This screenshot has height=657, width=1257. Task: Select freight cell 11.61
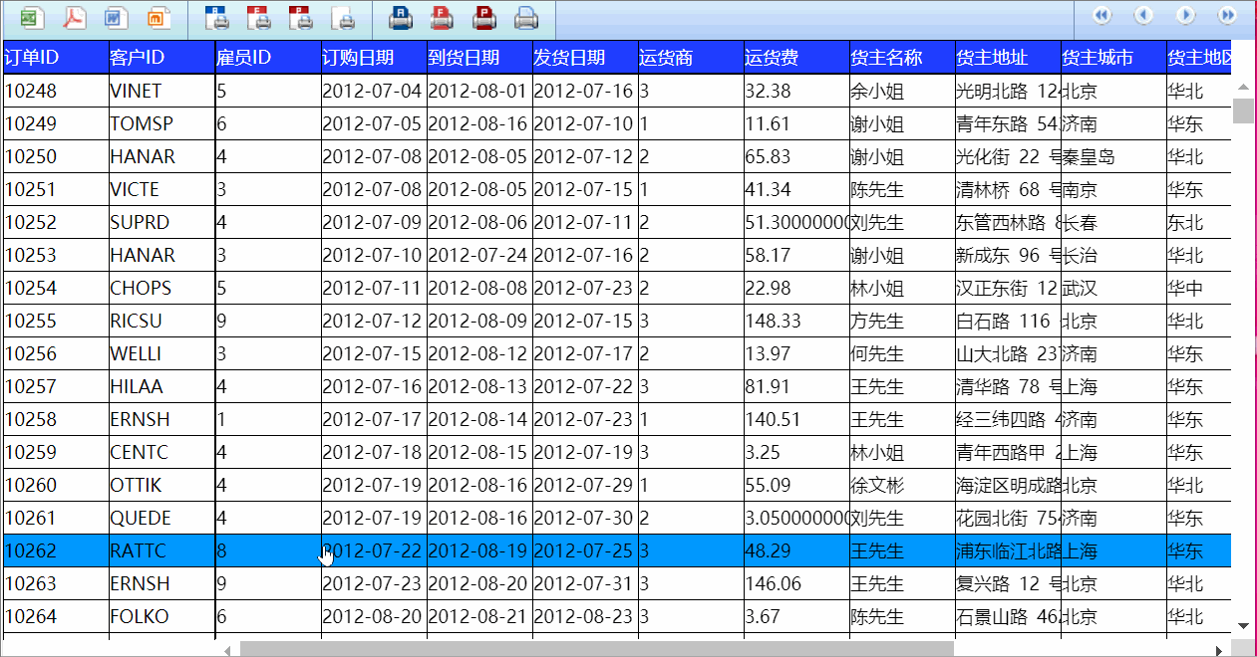(796, 123)
